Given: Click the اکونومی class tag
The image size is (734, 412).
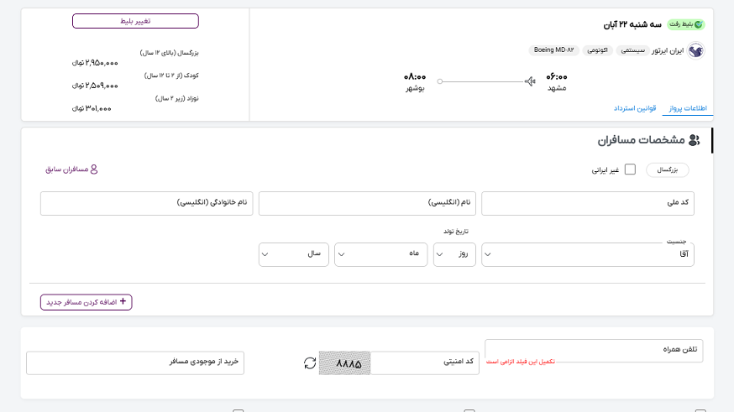Looking at the screenshot, I should click(x=597, y=50).
